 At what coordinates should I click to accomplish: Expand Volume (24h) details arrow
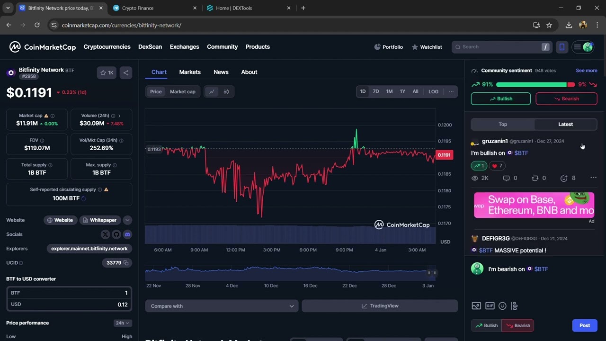[x=119, y=116]
